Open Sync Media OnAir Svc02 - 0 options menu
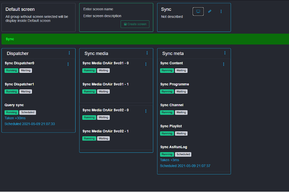This screenshot has height=192, width=289. click(x=146, y=111)
